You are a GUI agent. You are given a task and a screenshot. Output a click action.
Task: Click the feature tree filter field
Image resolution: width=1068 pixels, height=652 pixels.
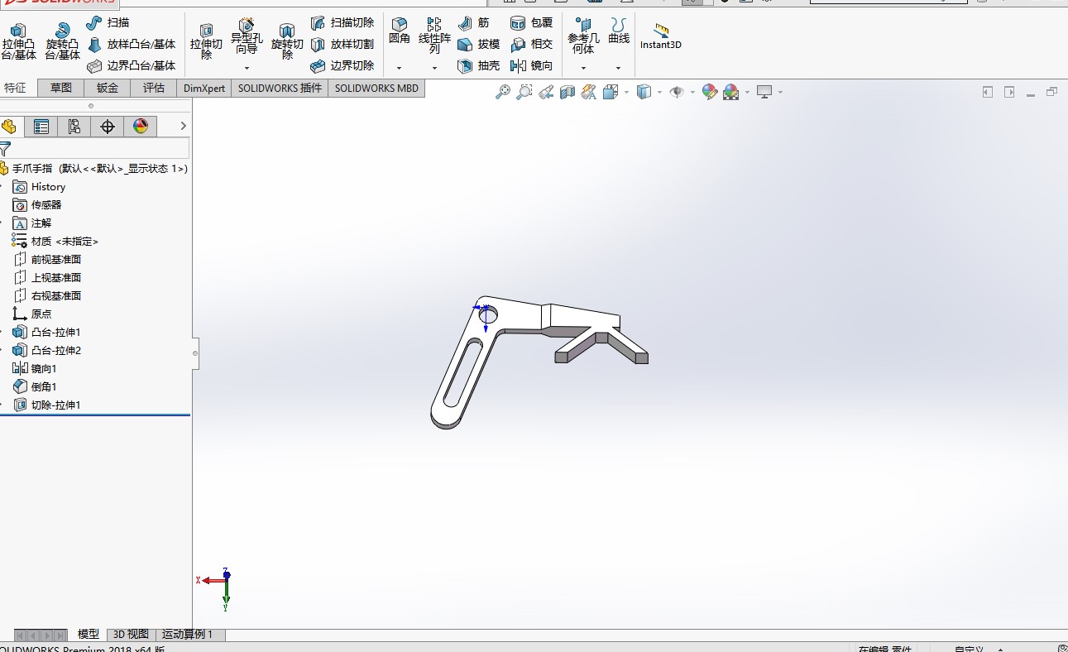coord(95,149)
